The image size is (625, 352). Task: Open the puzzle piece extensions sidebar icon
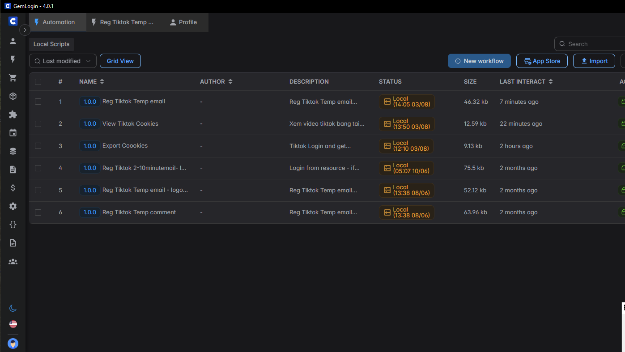pos(13,115)
